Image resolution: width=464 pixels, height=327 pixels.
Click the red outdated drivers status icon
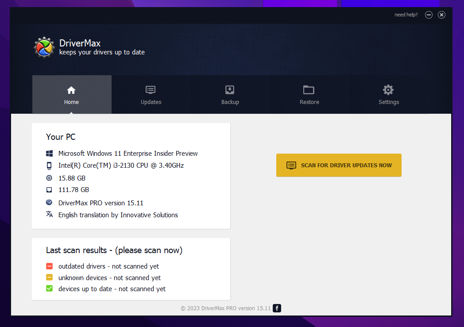point(50,266)
